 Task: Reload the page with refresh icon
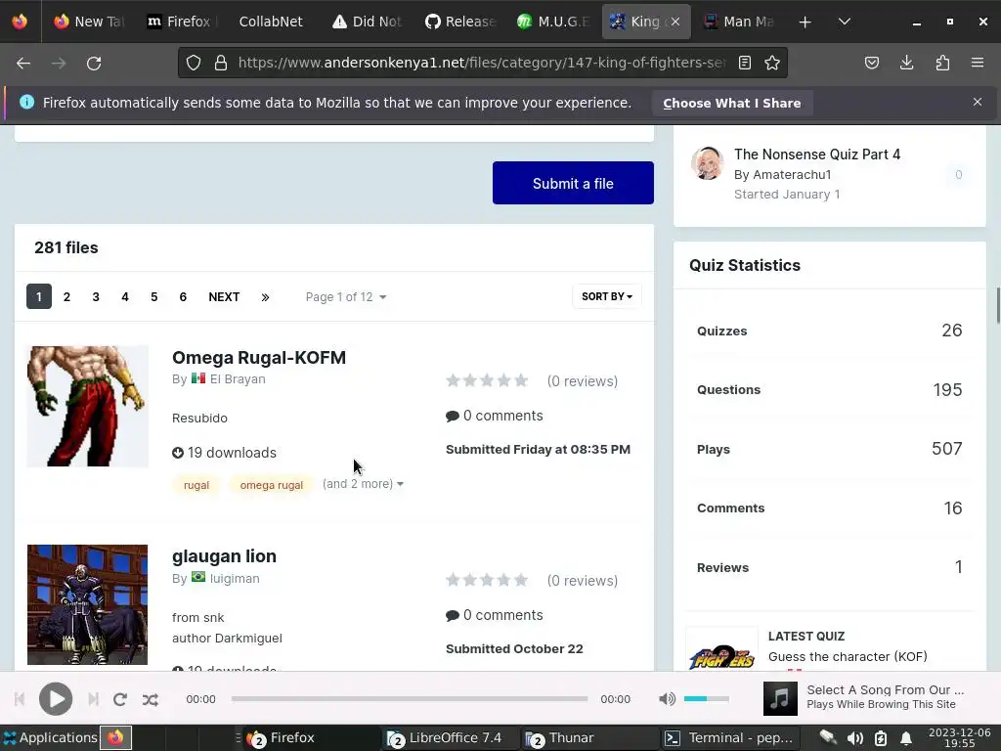tap(94, 64)
